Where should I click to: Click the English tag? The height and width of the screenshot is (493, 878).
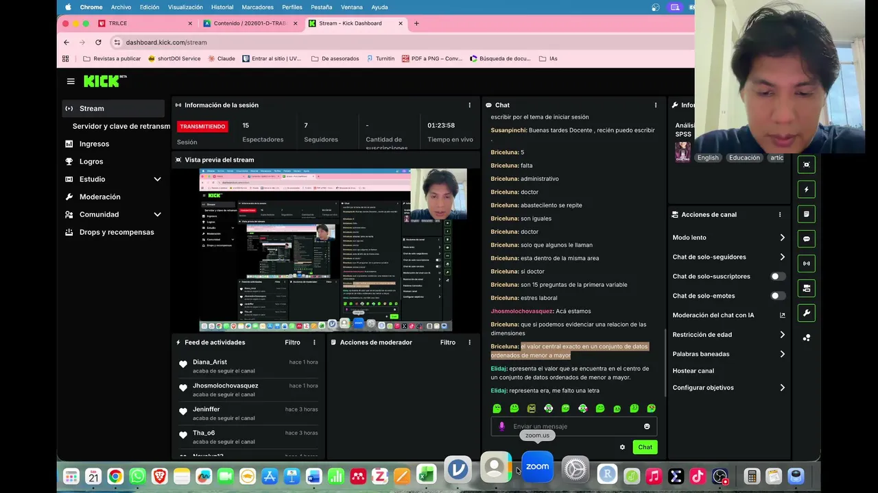(708, 157)
